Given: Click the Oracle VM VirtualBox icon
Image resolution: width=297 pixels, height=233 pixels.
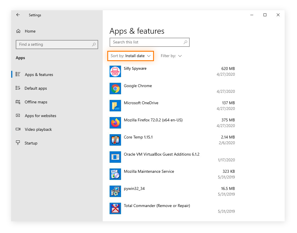Looking at the screenshot, I should [x=115, y=157].
